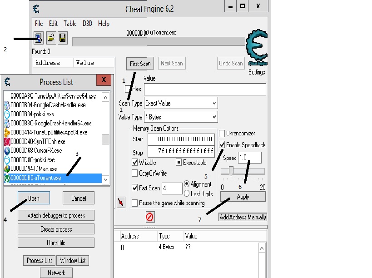This screenshot has width=372, height=278.
Task: Click the speedhack speed slider handle
Action: coord(231,171)
